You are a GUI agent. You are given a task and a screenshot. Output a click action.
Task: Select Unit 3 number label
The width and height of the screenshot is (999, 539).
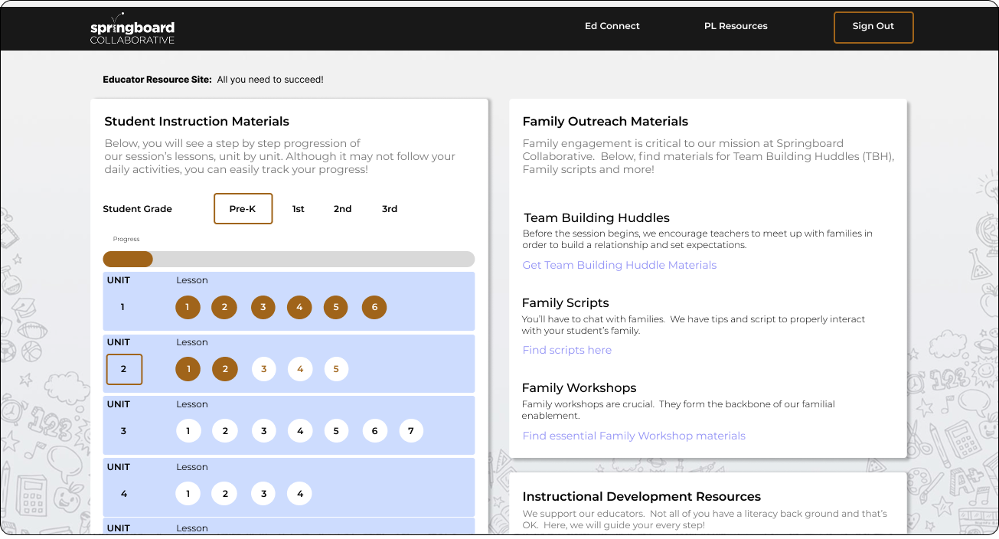[123, 431]
